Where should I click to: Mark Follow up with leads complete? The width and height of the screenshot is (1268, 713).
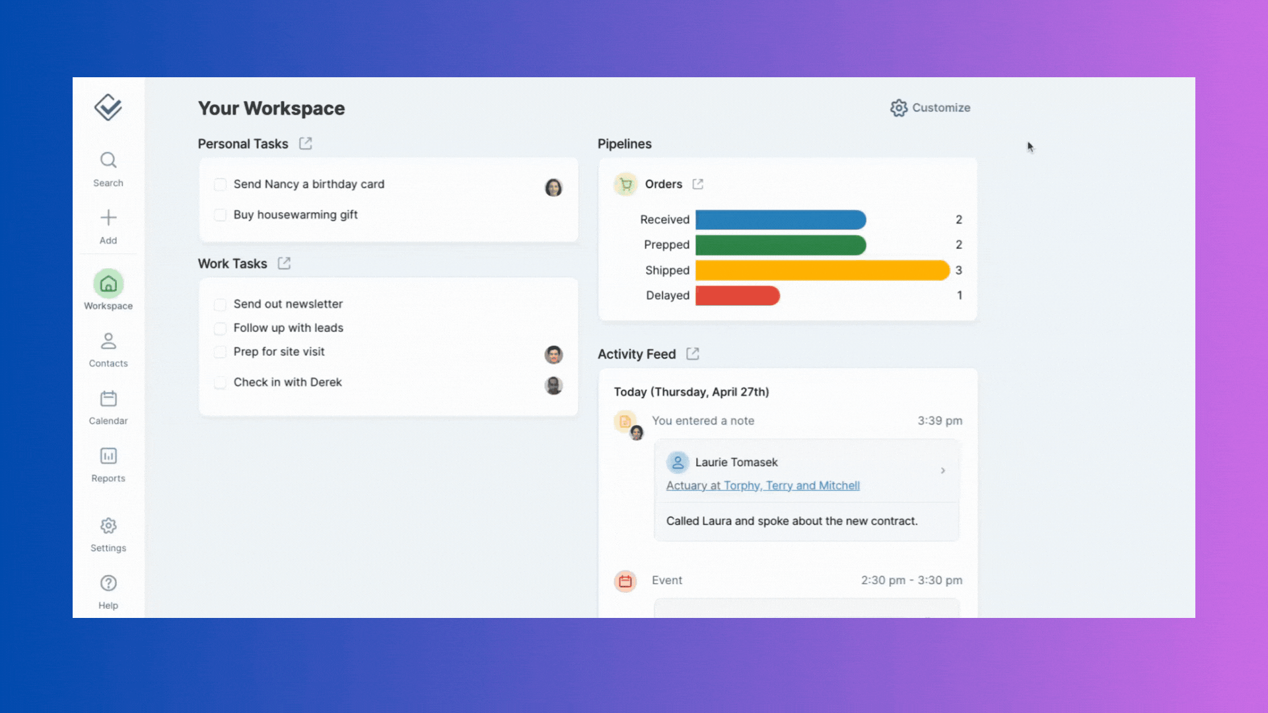(220, 328)
